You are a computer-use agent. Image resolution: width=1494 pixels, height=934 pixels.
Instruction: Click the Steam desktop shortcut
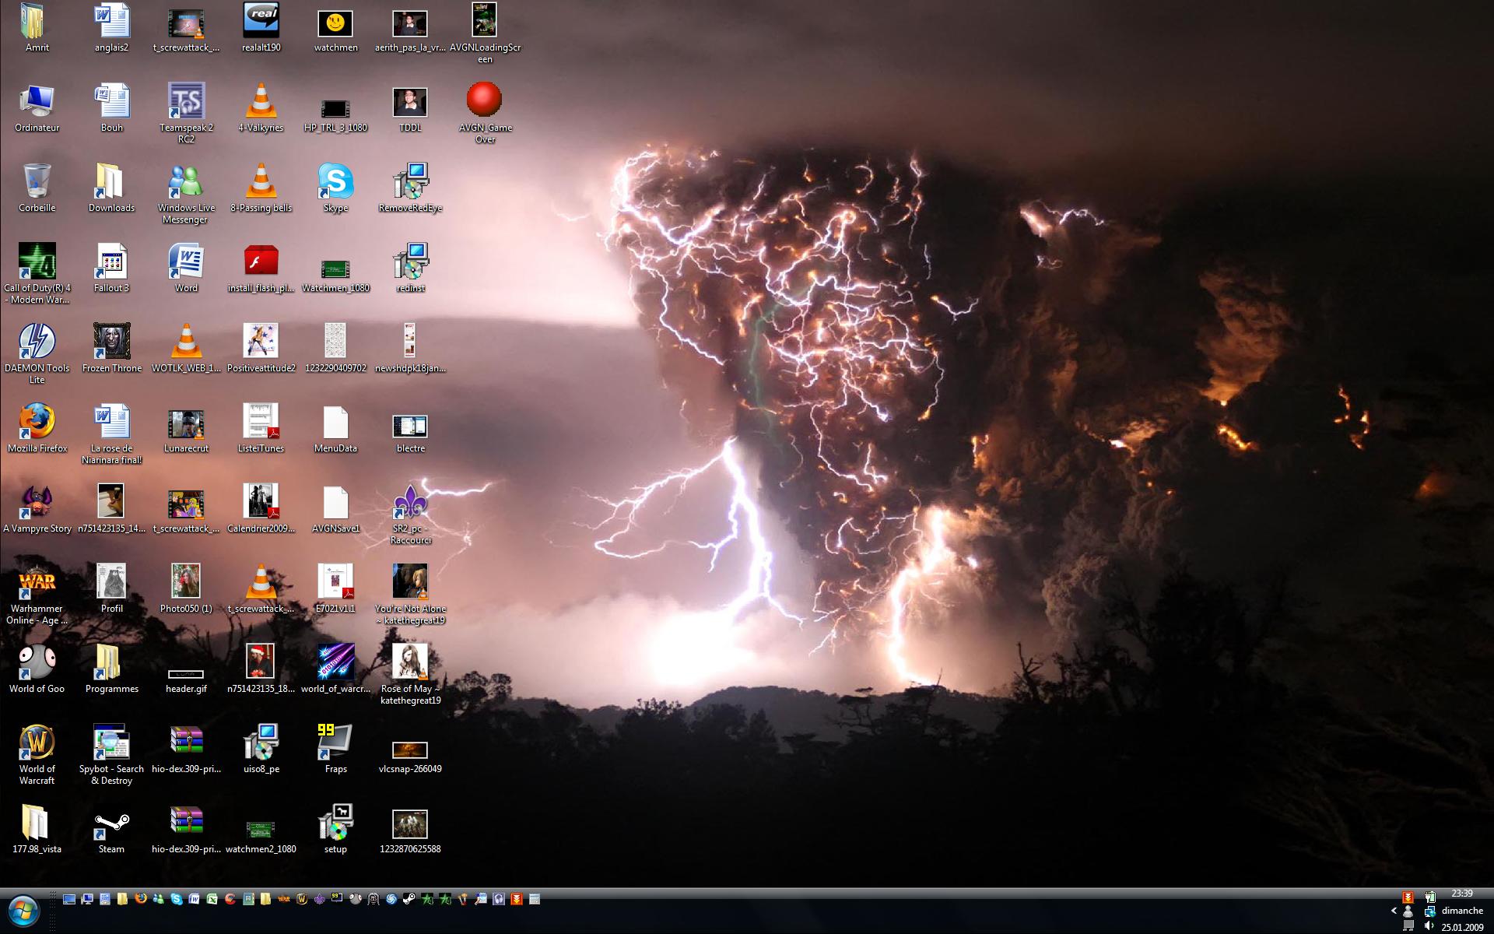111,823
